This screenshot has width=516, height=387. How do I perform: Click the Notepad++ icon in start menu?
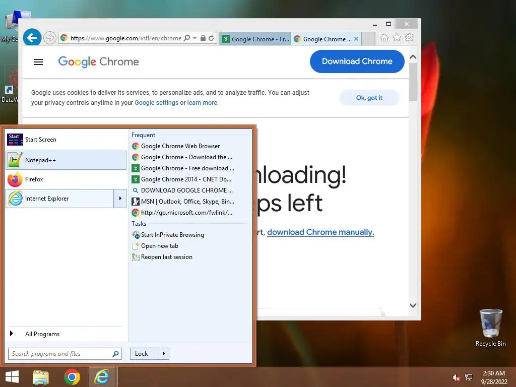tap(15, 160)
